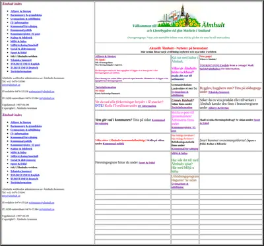This screenshot has width=264, height=246.
Task: Follow Affärer & företag link after 'branschregistret under'
Action: (218, 108)
